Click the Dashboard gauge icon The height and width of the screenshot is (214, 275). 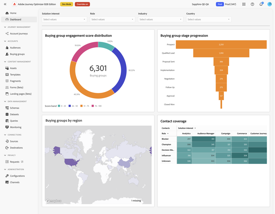(x=7, y=20)
